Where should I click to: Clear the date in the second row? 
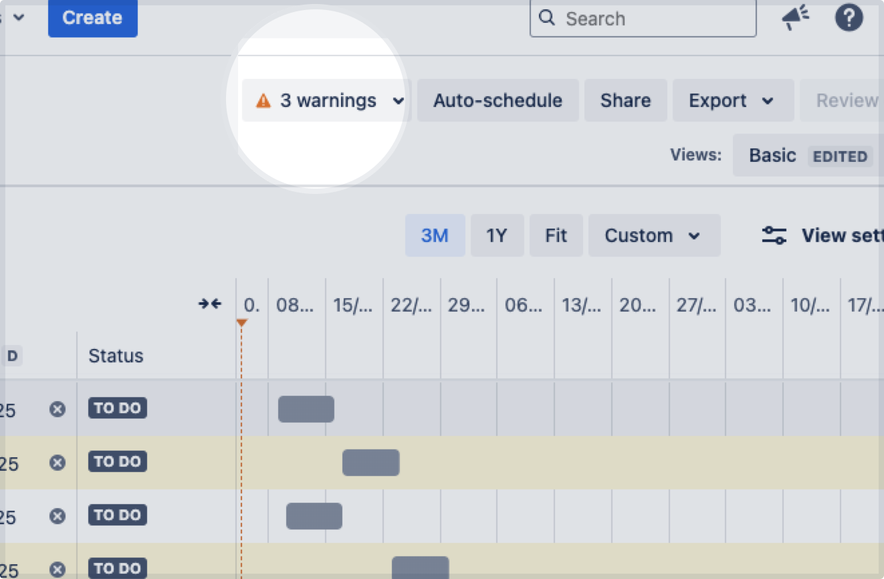58,463
